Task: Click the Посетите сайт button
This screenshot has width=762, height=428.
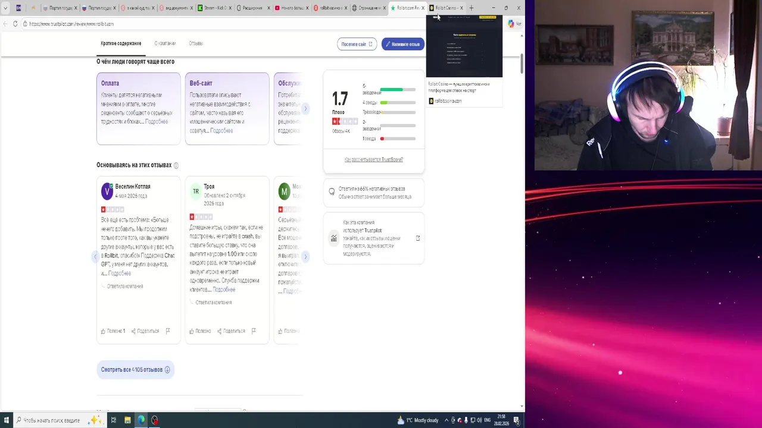Action: pos(357,44)
